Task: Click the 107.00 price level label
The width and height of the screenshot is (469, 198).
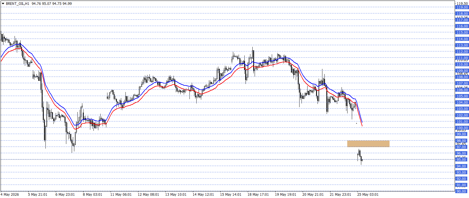Action: pos(462,83)
